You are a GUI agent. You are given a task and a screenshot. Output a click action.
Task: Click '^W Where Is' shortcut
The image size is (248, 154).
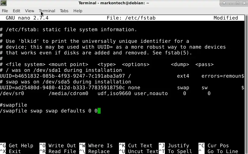click(96, 146)
